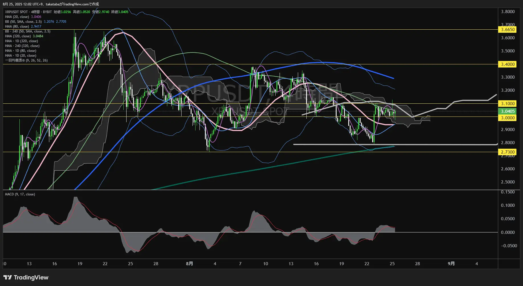Click the 2.5000 price axis tick
The image size is (523, 286).
click(x=508, y=182)
